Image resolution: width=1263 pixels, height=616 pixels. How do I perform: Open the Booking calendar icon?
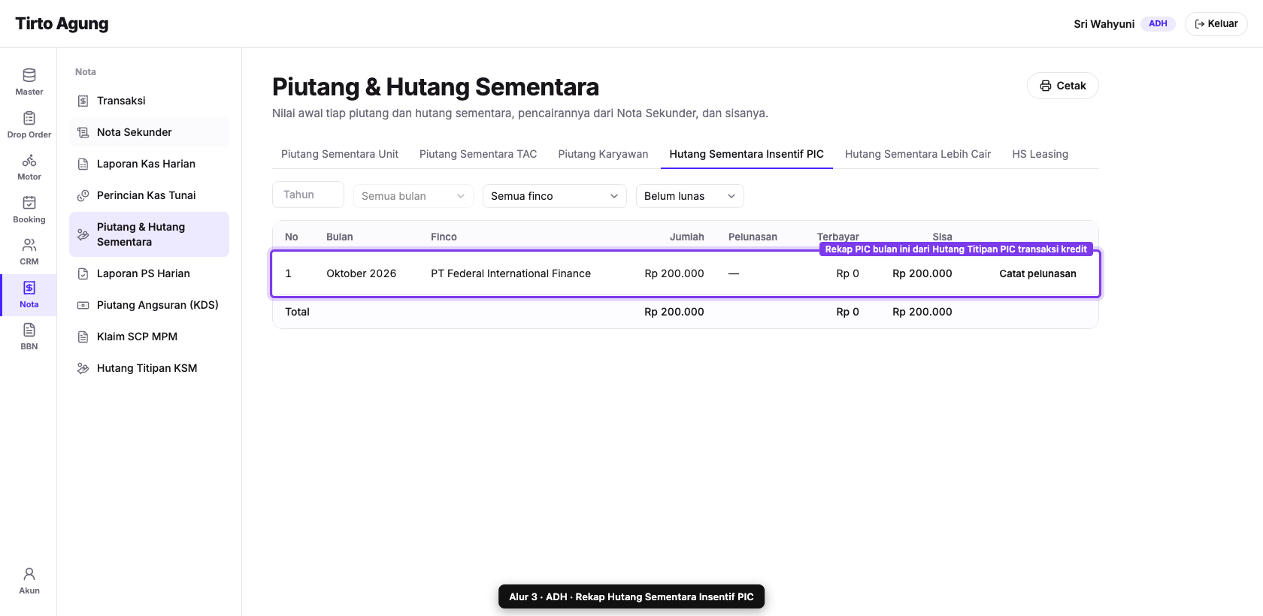(29, 203)
